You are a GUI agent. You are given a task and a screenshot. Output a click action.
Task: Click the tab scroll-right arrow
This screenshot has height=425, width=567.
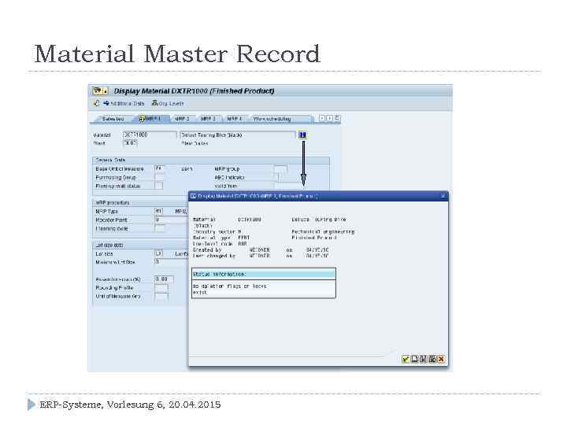pos(329,118)
